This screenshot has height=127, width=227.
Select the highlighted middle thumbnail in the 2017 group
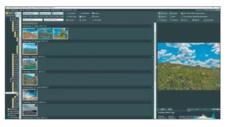coord(45,33)
